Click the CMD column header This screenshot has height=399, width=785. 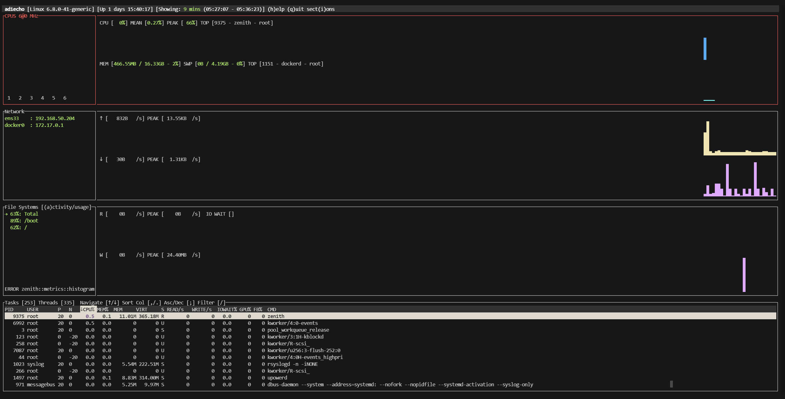[x=272, y=309]
